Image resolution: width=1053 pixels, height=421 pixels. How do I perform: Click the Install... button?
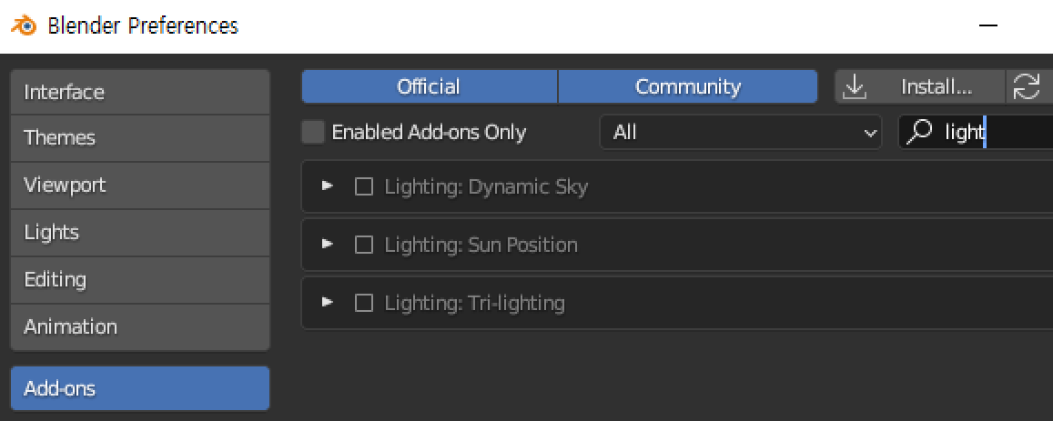point(920,86)
